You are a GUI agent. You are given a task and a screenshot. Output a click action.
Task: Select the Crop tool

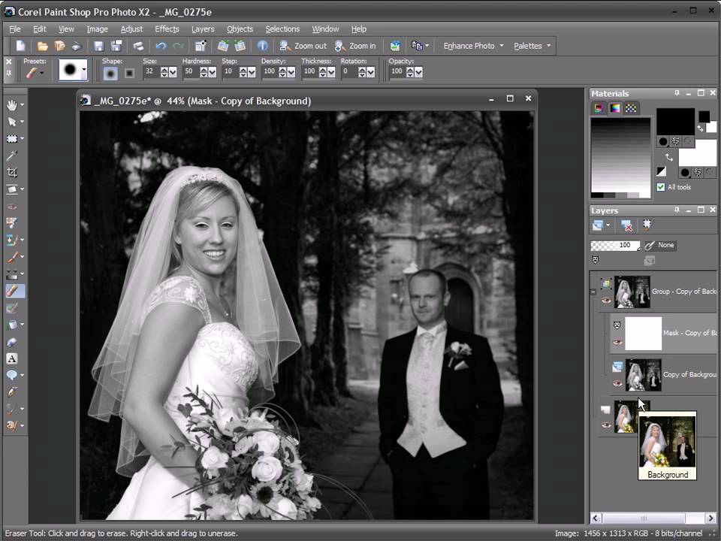pyautogui.click(x=12, y=173)
